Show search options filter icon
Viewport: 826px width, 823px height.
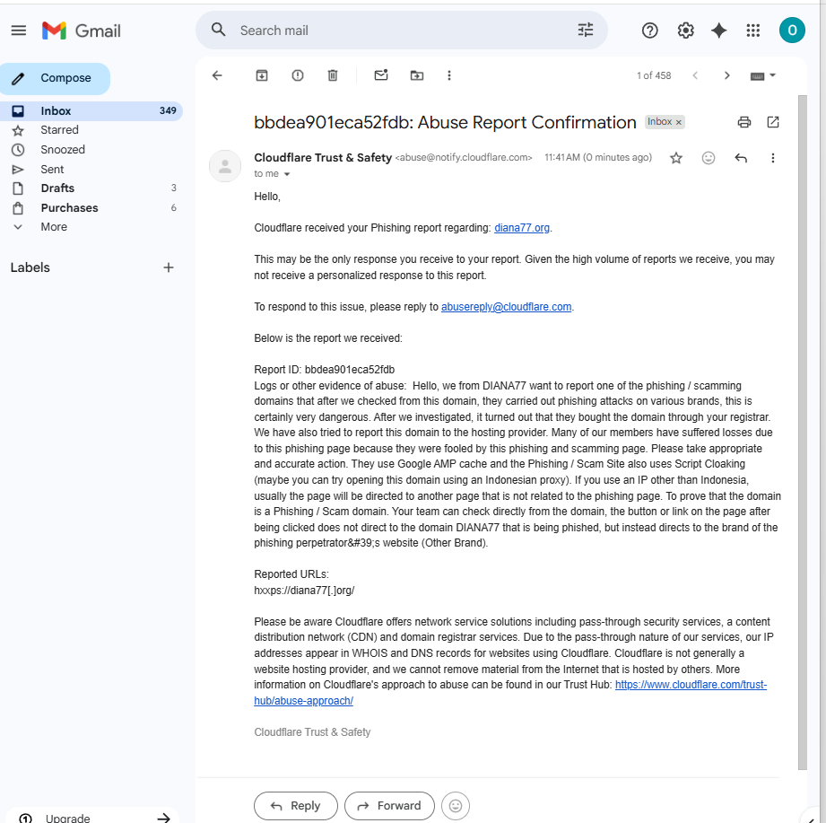pos(586,30)
